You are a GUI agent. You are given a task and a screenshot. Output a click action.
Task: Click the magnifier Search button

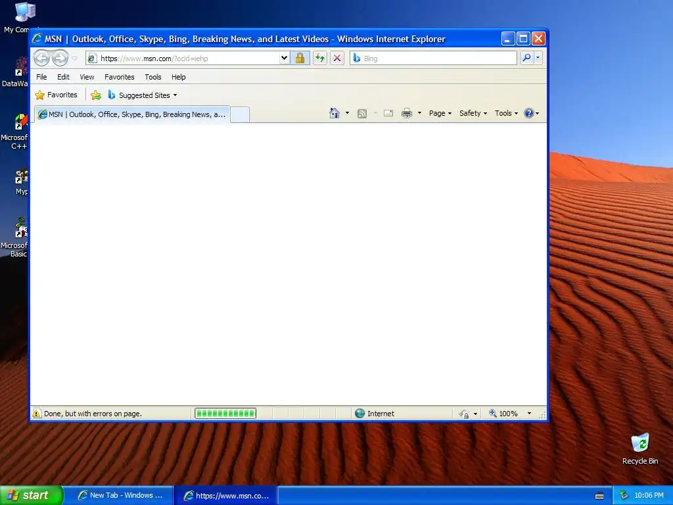tap(526, 58)
